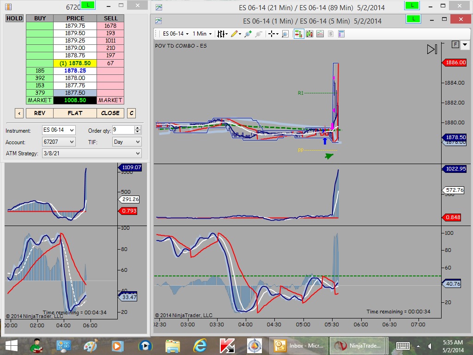Click the green 1008.50 PnL cell
The image size is (473, 355).
tap(75, 100)
